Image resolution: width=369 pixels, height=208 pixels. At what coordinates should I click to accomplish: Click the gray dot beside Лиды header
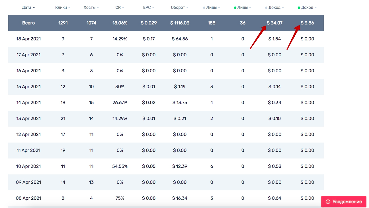[204, 8]
